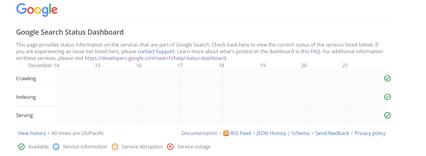Image resolution: width=426 pixels, height=156 pixels.
Task: Open JSON History link
Action: coord(271,133)
